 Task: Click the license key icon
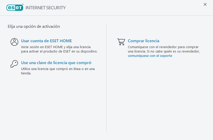click(14, 64)
